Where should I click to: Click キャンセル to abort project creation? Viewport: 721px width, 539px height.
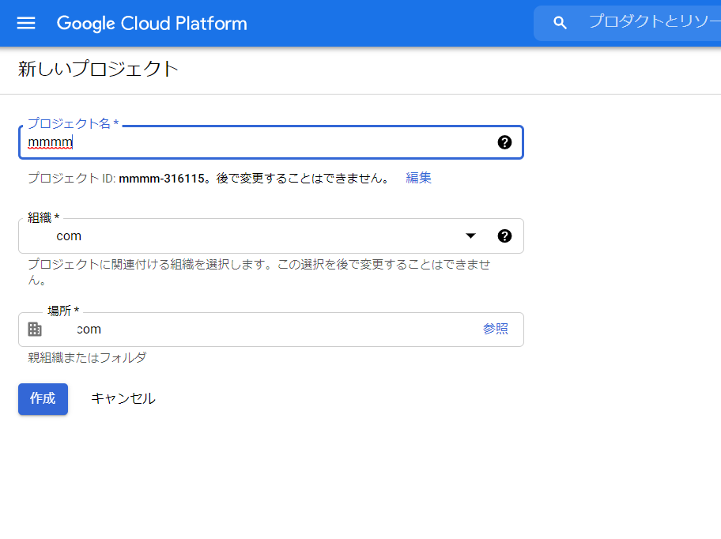123,399
